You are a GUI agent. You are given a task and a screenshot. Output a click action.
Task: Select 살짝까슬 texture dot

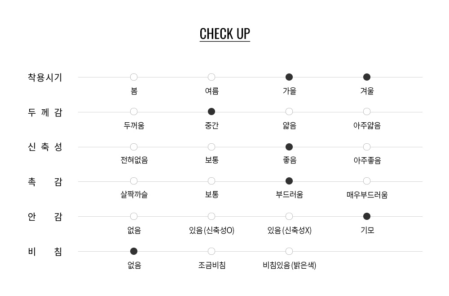click(x=134, y=181)
